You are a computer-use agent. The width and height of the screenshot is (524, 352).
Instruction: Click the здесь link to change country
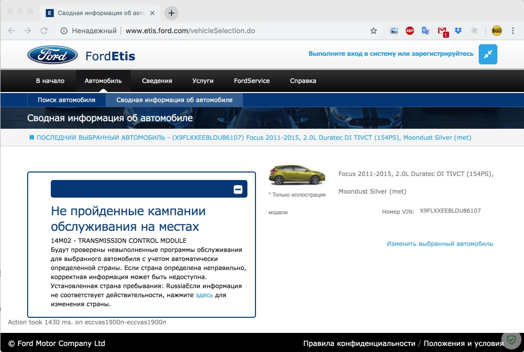tap(204, 295)
